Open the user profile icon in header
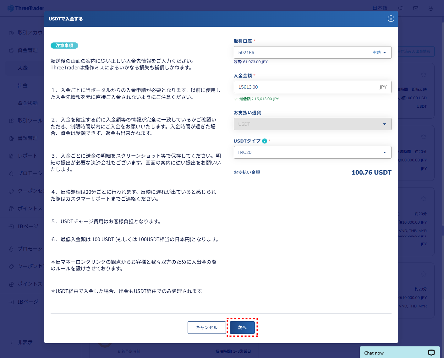 430,8
